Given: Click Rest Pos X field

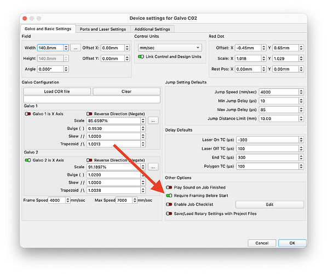Looking at the screenshot, I should point(248,69).
